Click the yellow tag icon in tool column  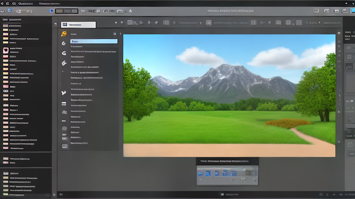pyautogui.click(x=63, y=34)
